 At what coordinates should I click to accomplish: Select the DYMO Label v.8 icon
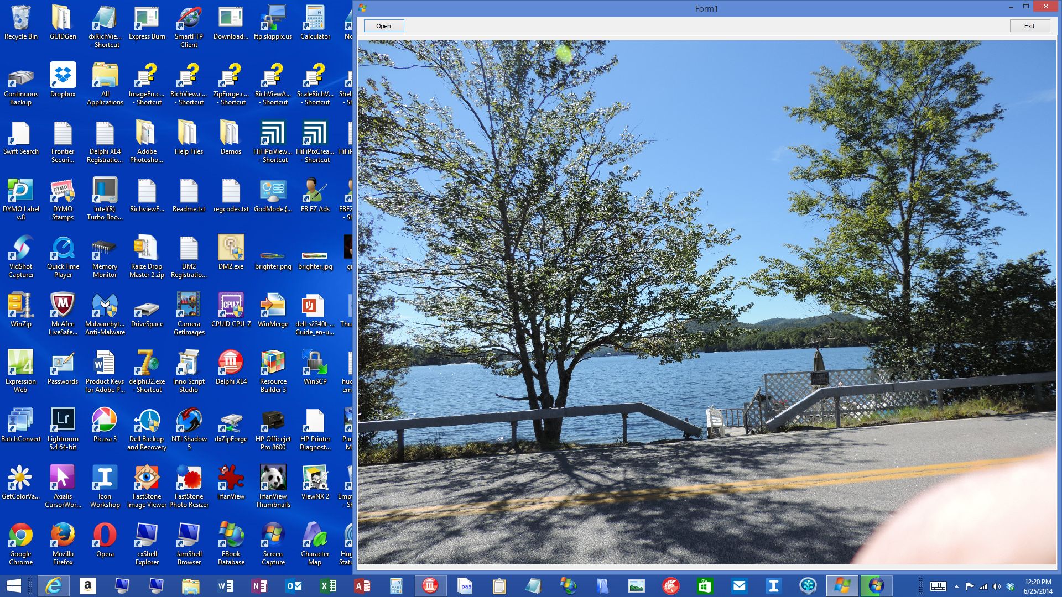(x=21, y=200)
